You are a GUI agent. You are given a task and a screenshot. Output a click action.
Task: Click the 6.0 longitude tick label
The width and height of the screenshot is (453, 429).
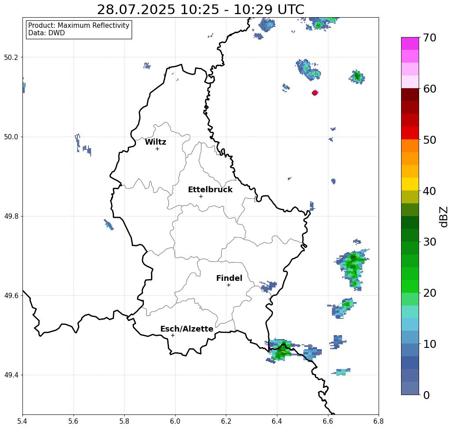pyautogui.click(x=175, y=421)
